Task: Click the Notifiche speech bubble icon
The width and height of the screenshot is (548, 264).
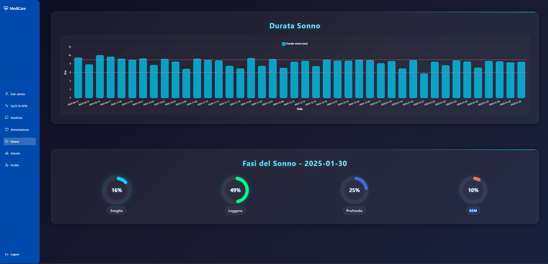Action: point(7,118)
